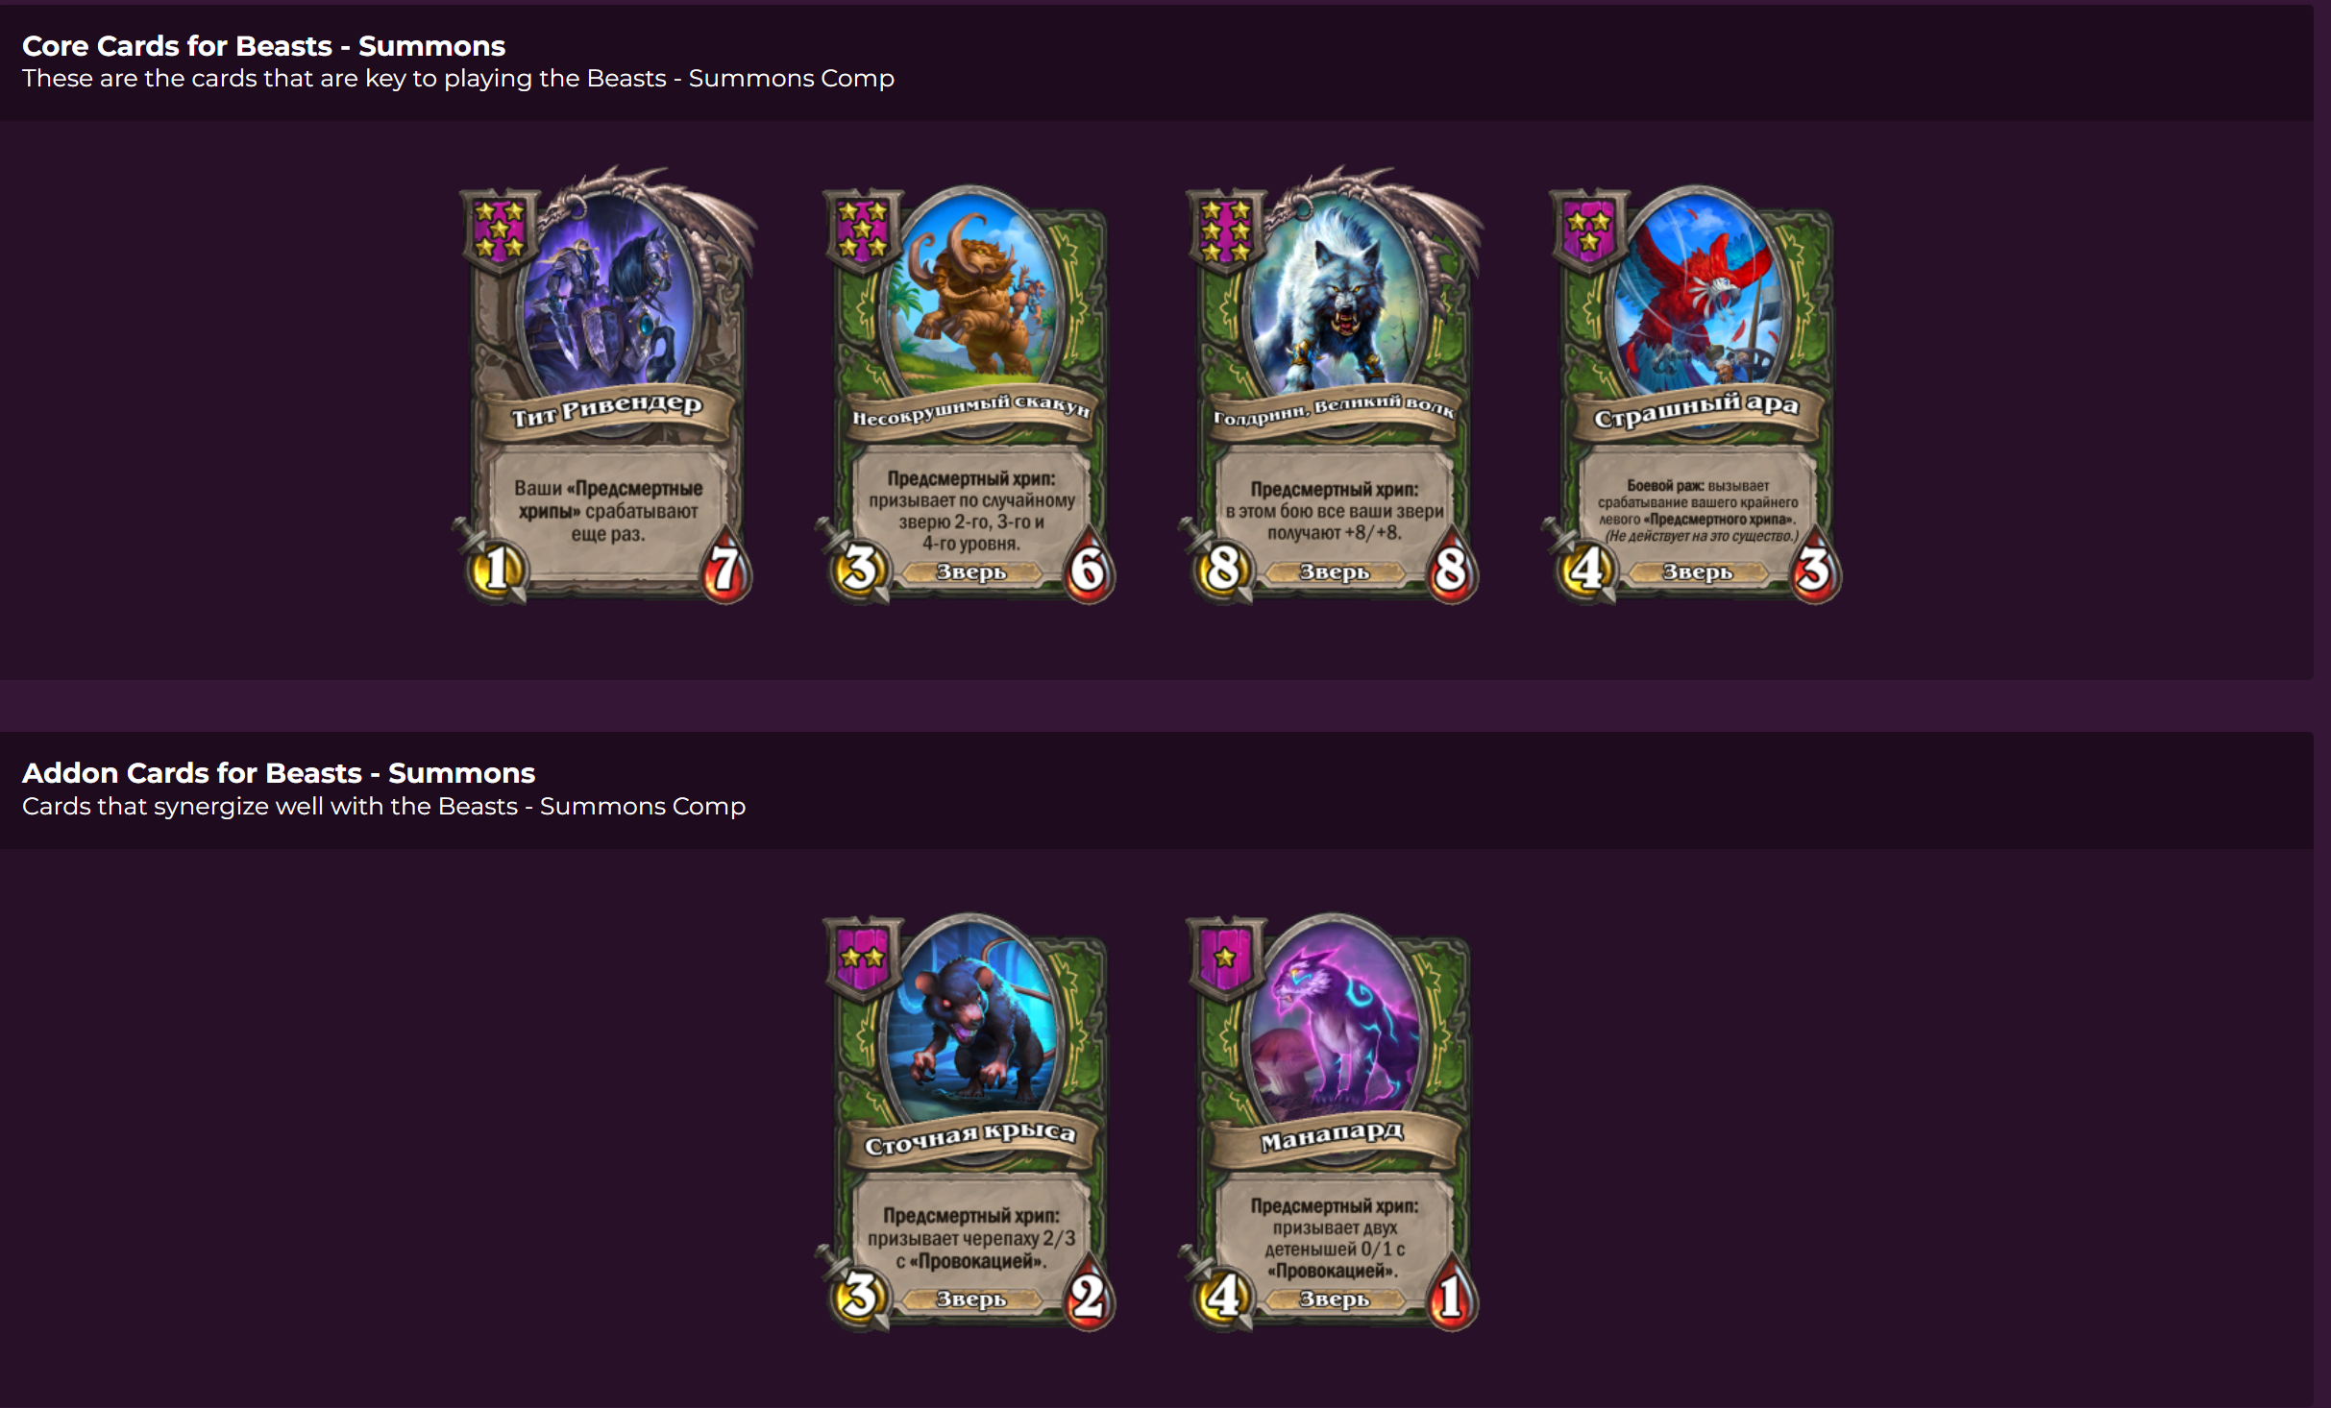Click the attack coin 4 on Страшный ара
The height and width of the screenshot is (1408, 2331).
tap(1585, 569)
